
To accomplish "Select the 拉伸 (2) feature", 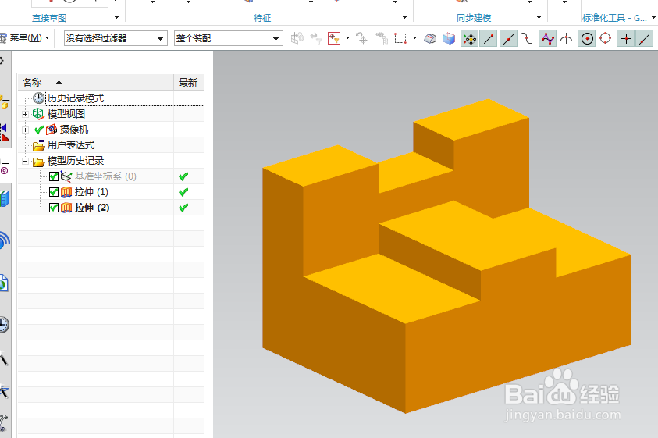I will click(92, 208).
